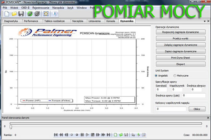Save log via data panel floppy icon

pos(126,135)
